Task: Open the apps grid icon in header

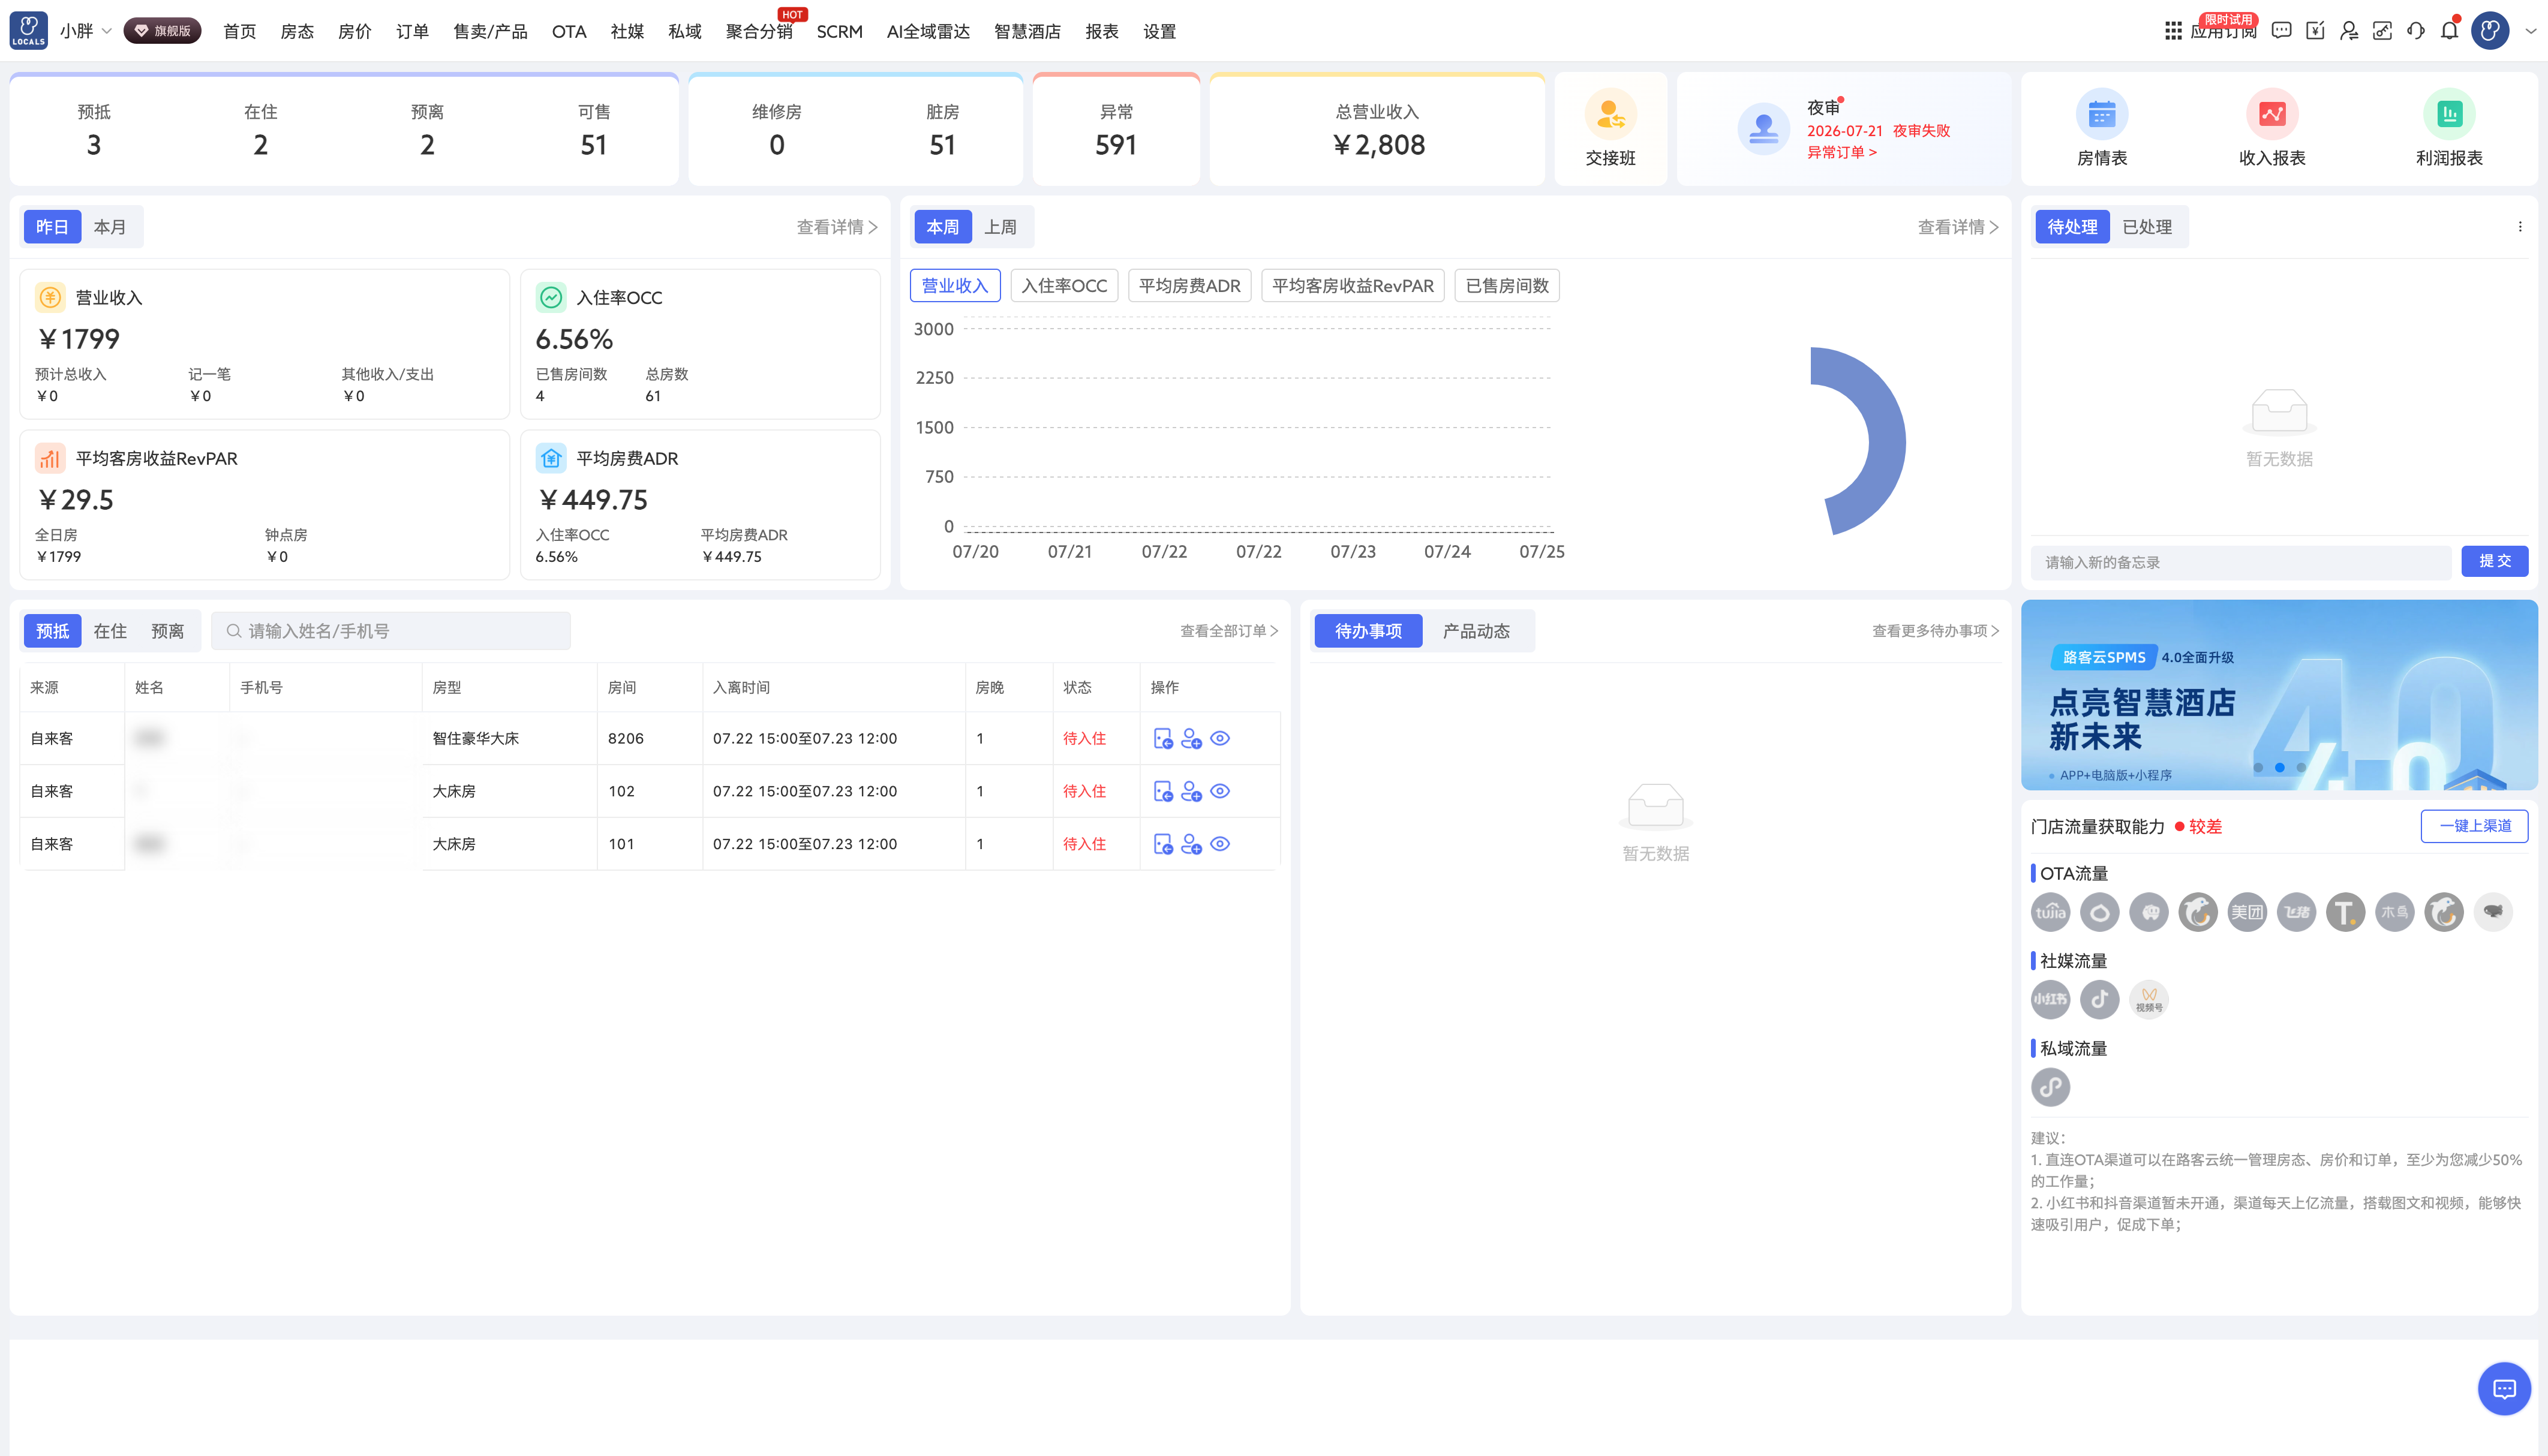Action: pyautogui.click(x=2173, y=31)
